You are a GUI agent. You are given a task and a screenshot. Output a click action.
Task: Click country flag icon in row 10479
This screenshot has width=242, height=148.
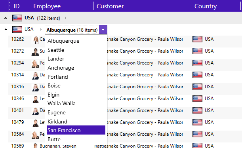(197, 122)
